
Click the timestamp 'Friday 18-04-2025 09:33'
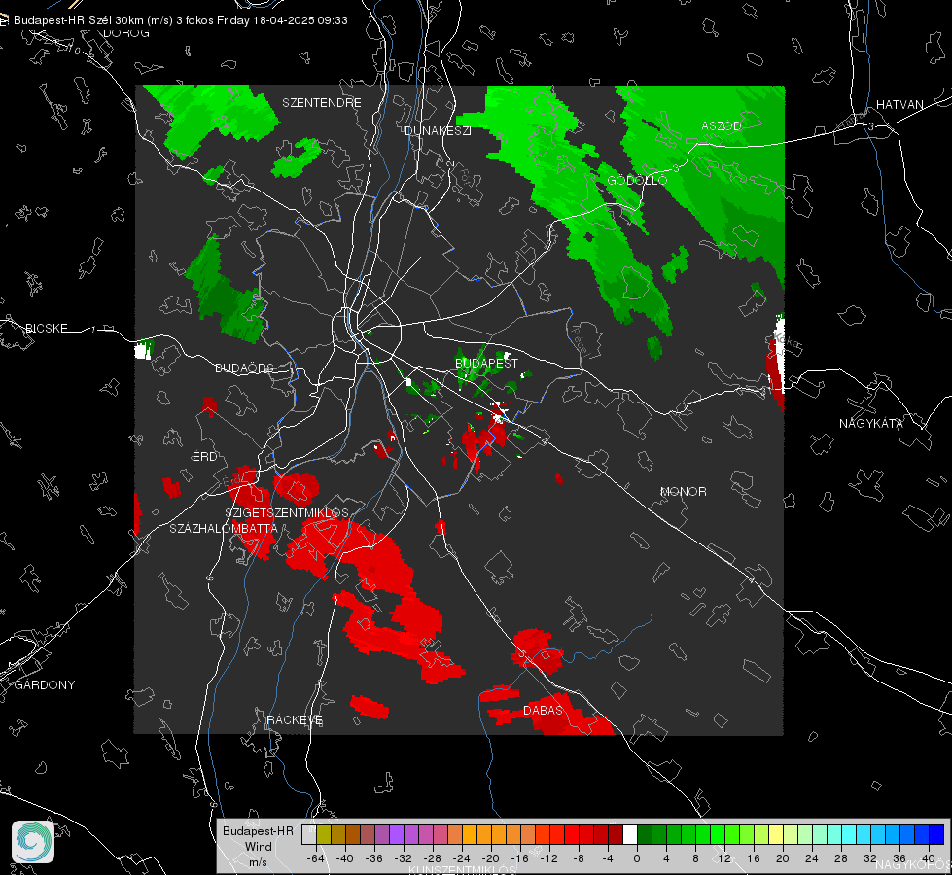click(x=282, y=20)
